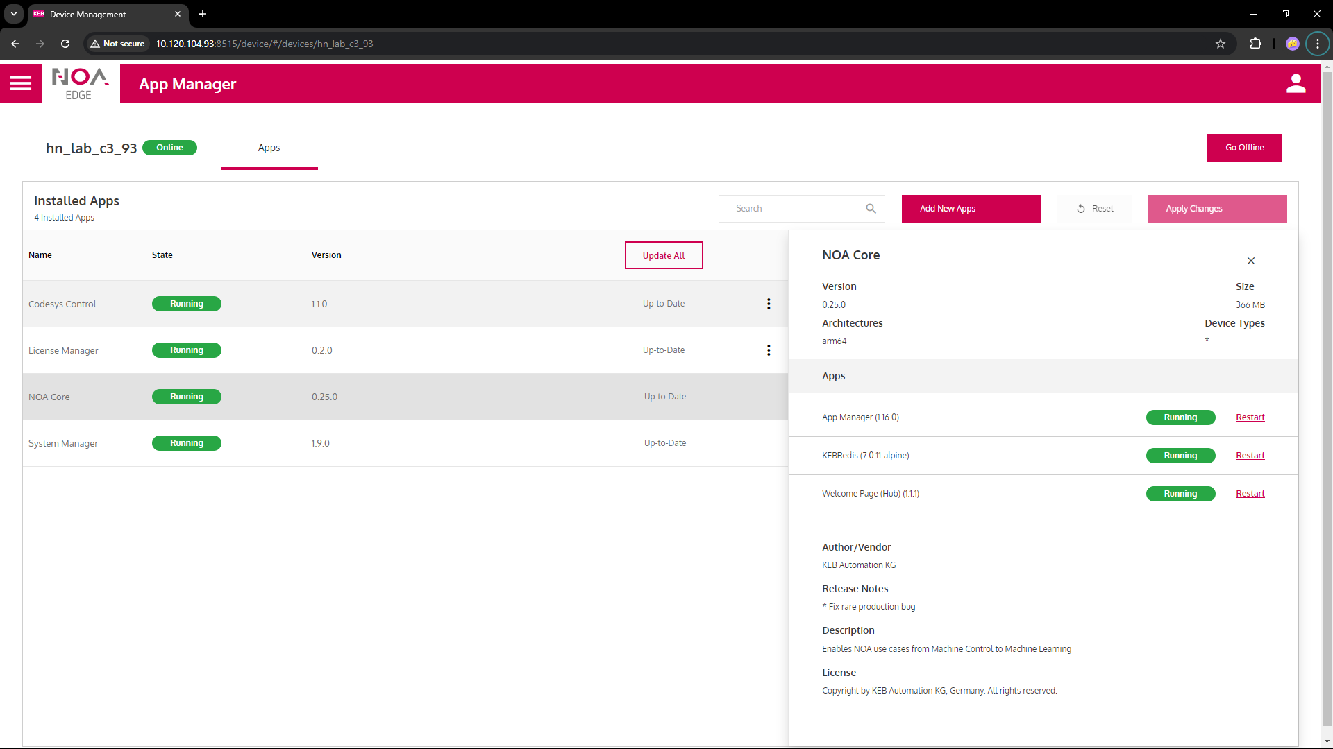Click the user account profile icon
The height and width of the screenshot is (749, 1333).
[1296, 83]
